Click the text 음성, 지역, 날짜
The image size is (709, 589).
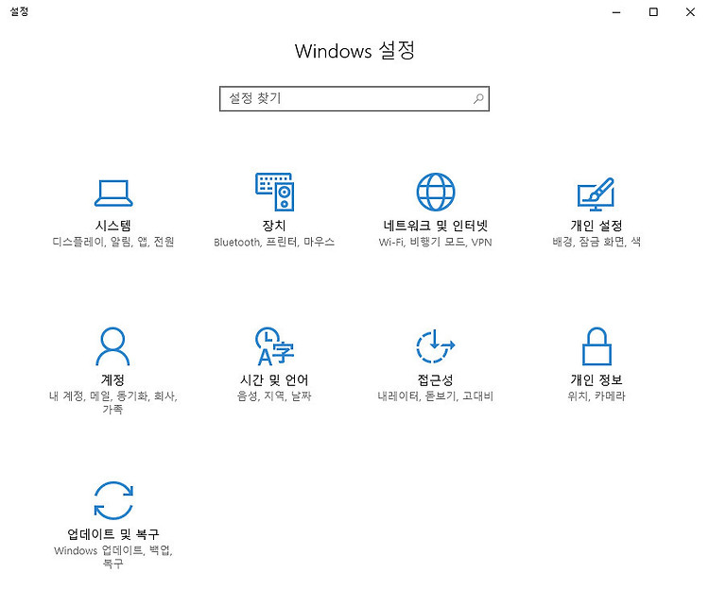pyautogui.click(x=274, y=396)
